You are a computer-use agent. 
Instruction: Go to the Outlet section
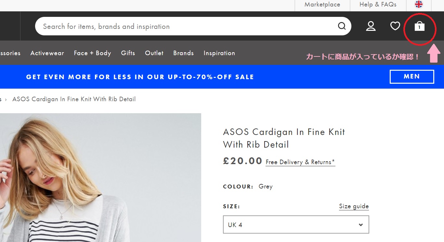tap(154, 53)
